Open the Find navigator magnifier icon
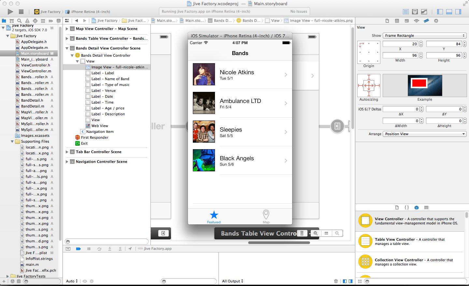 19,21
